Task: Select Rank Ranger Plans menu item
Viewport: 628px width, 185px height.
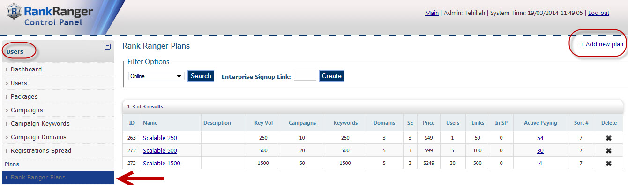Action: [57, 178]
